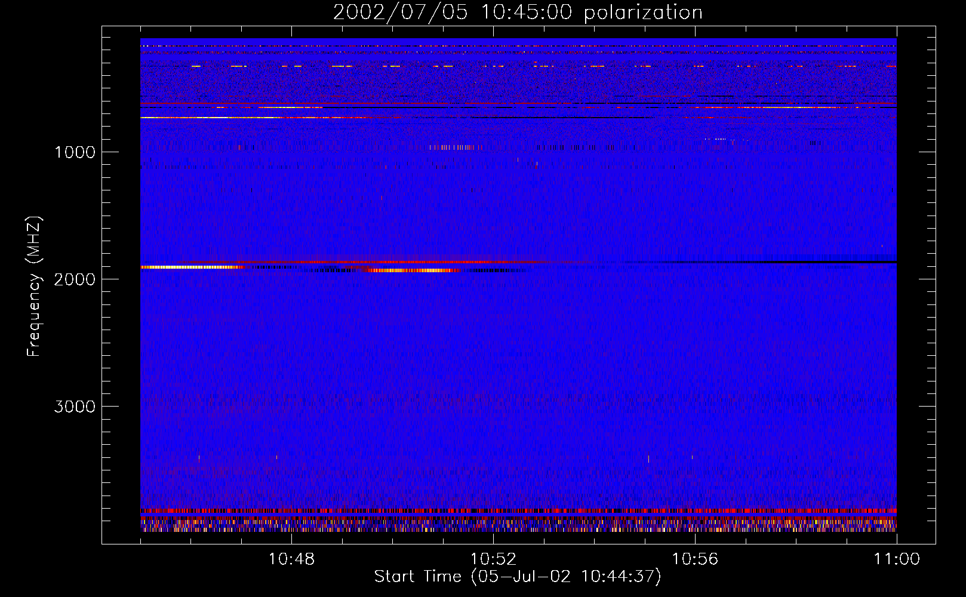Click the 1000 frequency tick label

tap(75, 152)
